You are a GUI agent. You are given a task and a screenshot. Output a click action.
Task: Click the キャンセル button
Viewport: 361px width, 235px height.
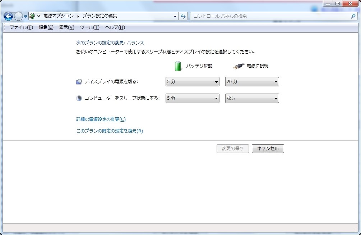268,149
